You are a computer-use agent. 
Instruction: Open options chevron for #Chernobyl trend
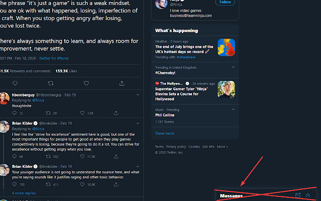tap(233, 67)
